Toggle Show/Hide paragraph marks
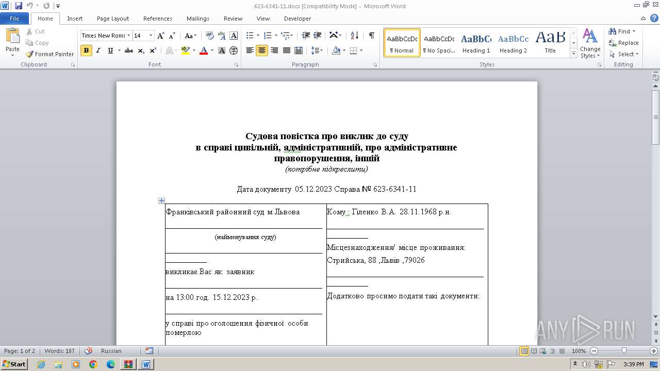660x371 pixels. [371, 36]
